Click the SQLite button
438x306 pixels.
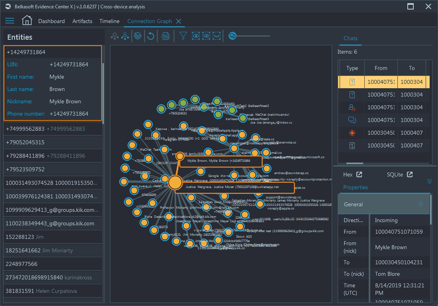[395, 174]
